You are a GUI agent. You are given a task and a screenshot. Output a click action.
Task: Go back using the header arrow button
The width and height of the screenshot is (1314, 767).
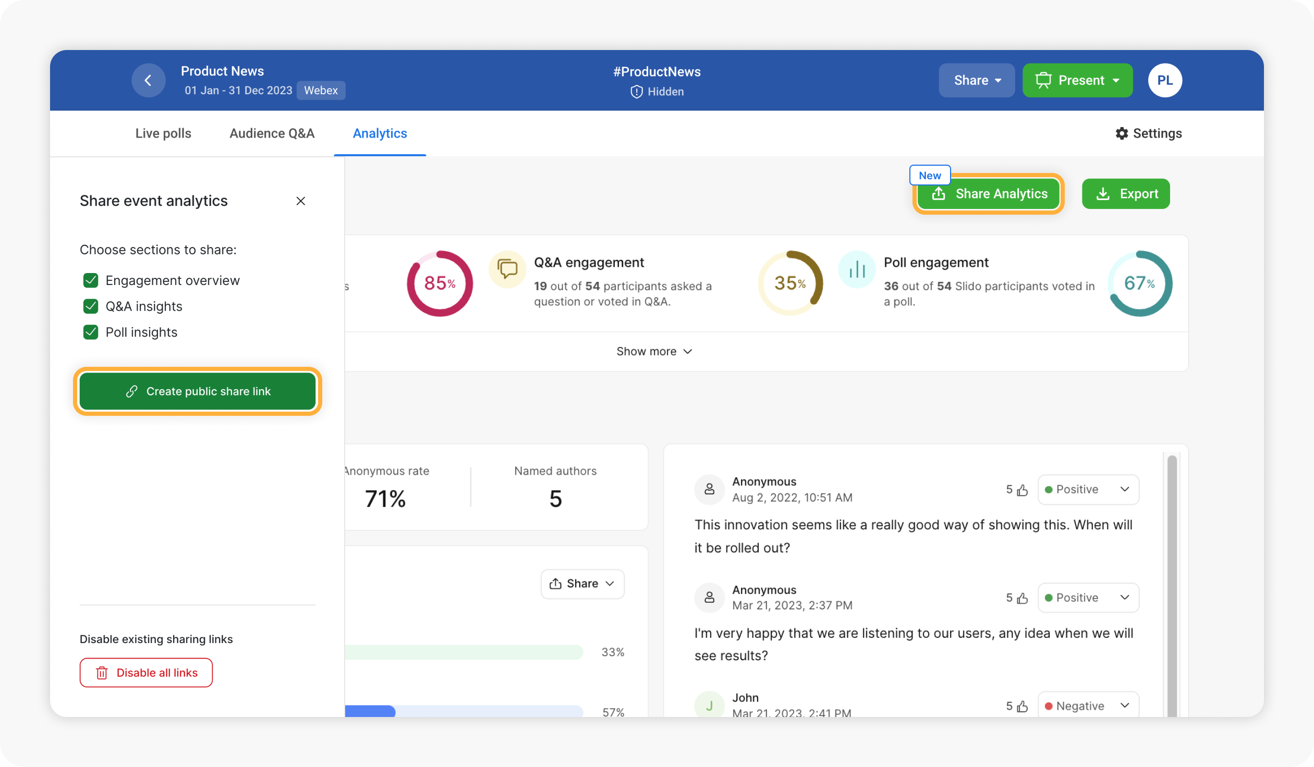[x=148, y=80]
